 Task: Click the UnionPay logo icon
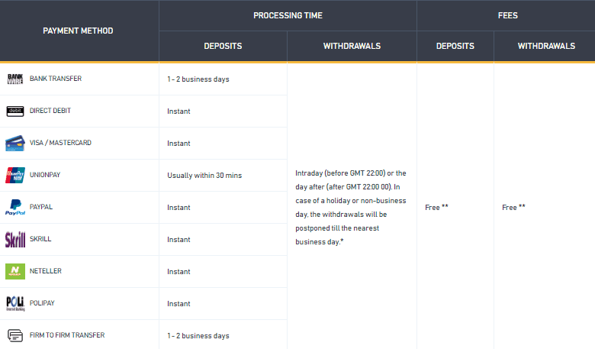point(15,175)
